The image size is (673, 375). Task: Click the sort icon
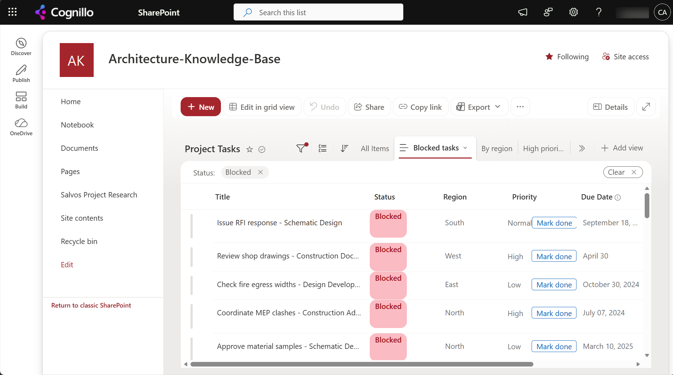pyautogui.click(x=344, y=148)
